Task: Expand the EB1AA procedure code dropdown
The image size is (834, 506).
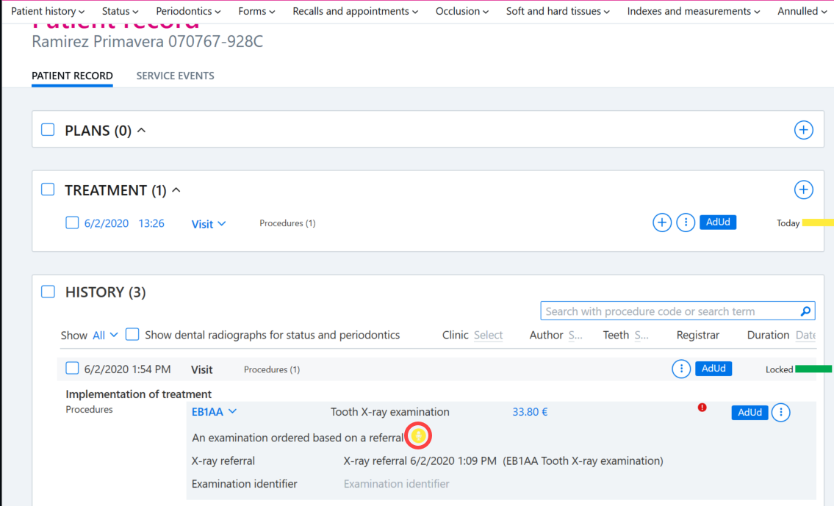Action: [x=214, y=412]
